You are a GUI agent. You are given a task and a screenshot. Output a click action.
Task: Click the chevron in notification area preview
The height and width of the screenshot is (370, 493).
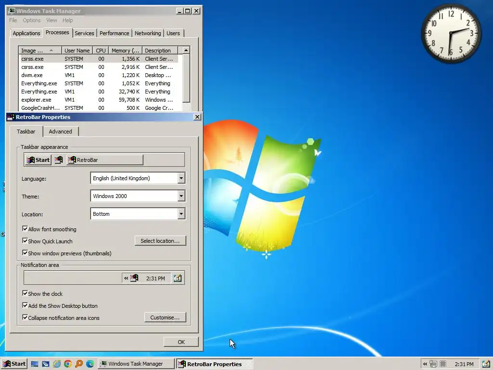point(126,278)
